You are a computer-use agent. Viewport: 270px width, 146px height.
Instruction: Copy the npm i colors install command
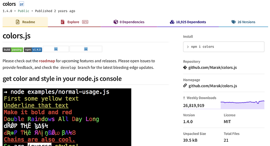[224, 47]
